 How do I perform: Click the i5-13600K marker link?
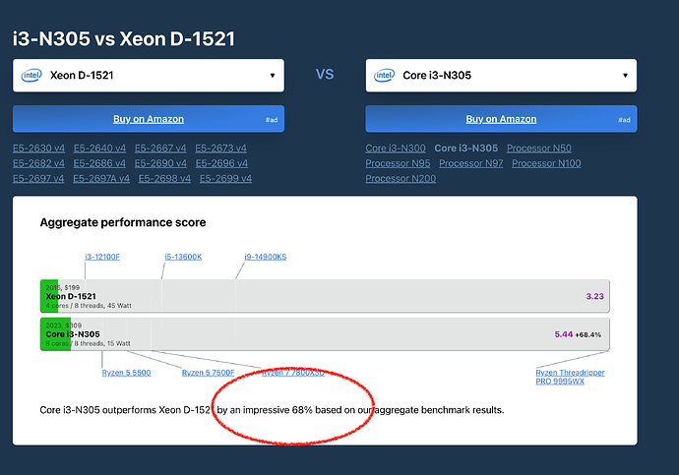[x=183, y=257]
